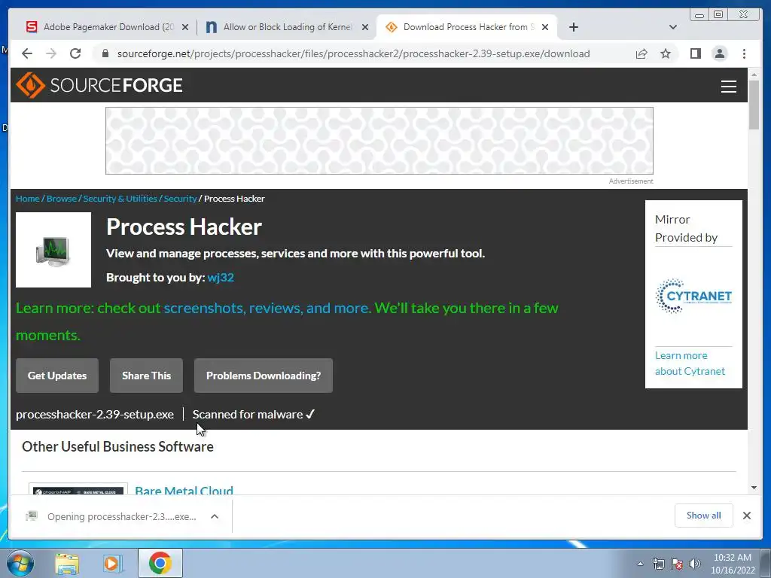Open Windows Start menu

pos(20,563)
